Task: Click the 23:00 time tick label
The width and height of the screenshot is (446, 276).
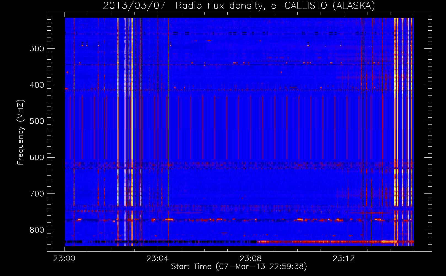Action: tap(64, 259)
